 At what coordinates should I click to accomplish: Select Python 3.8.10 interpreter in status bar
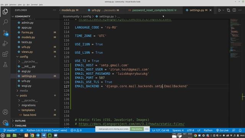coord(47,130)
